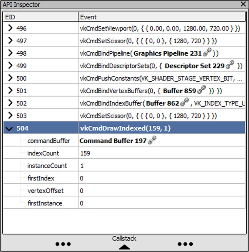The height and width of the screenshot is (252, 249).
Task: Sort by the EID column header
Action: (41, 17)
